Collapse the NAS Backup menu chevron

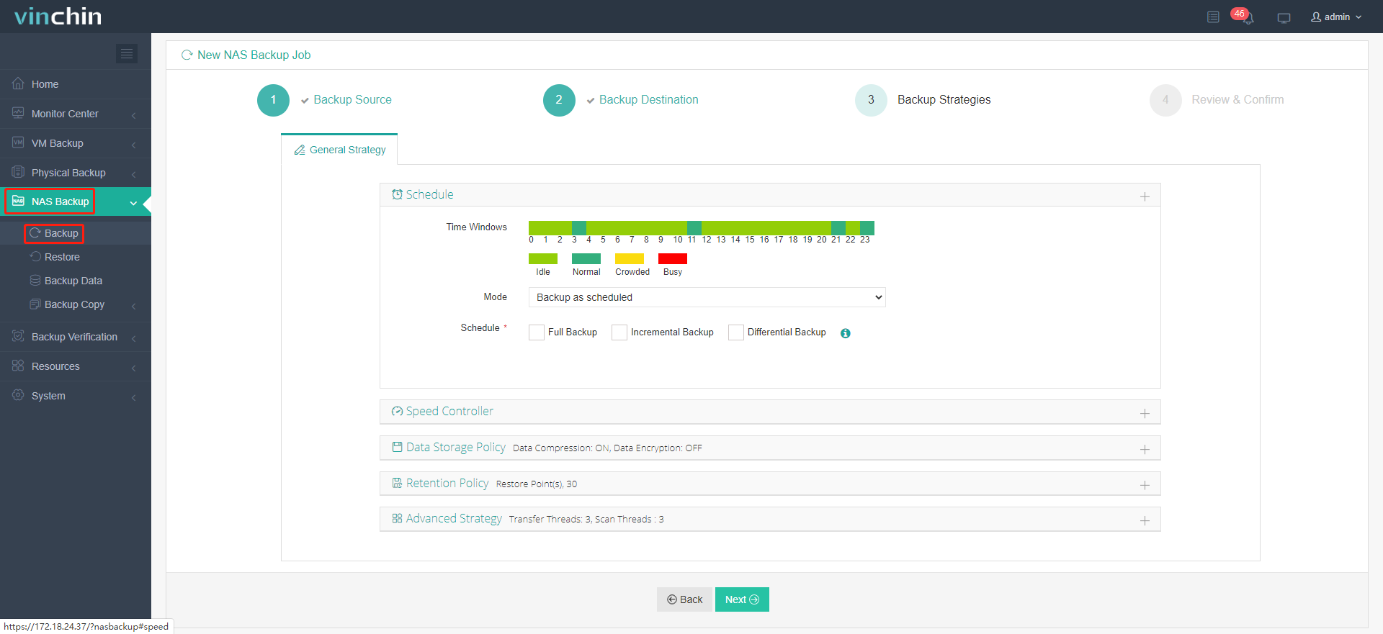(133, 203)
